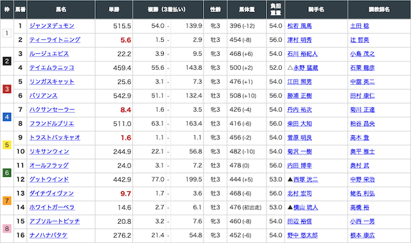The width and height of the screenshot is (411, 243).
Task: Open trainer 小島 茂之 link
Action: click(362, 54)
